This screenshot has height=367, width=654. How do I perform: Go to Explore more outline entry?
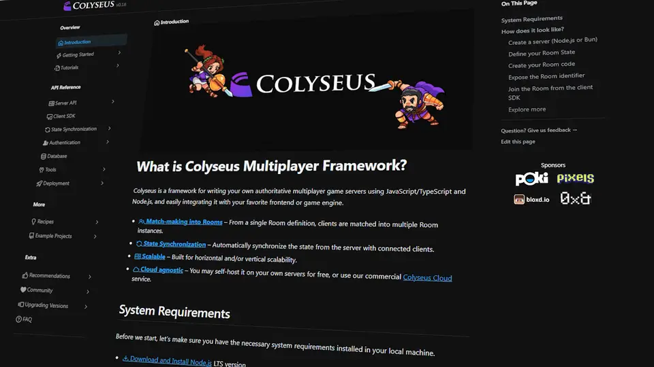click(x=527, y=109)
